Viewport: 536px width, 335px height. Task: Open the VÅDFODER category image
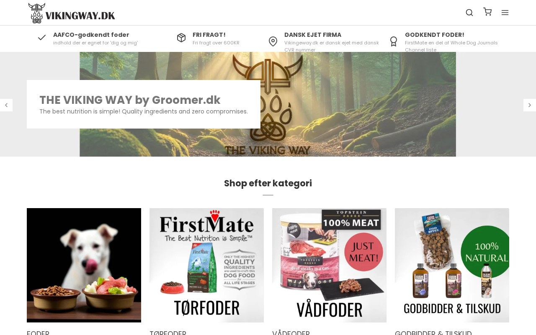coord(329,265)
